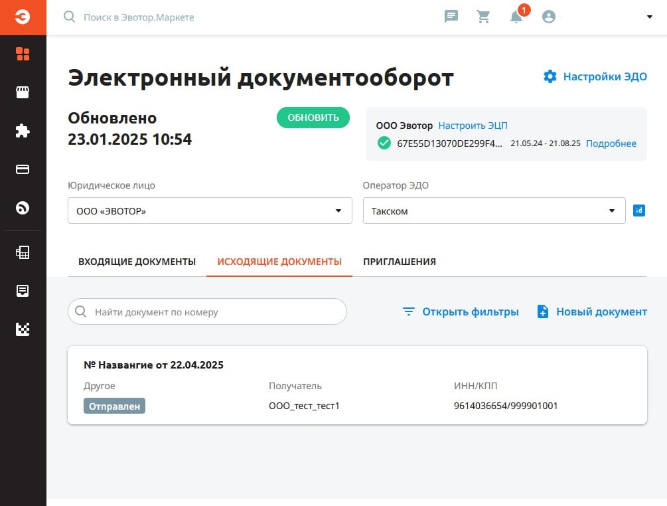This screenshot has width=667, height=506.
Task: Open the cash terminal sidebar icon
Action: click(x=23, y=252)
